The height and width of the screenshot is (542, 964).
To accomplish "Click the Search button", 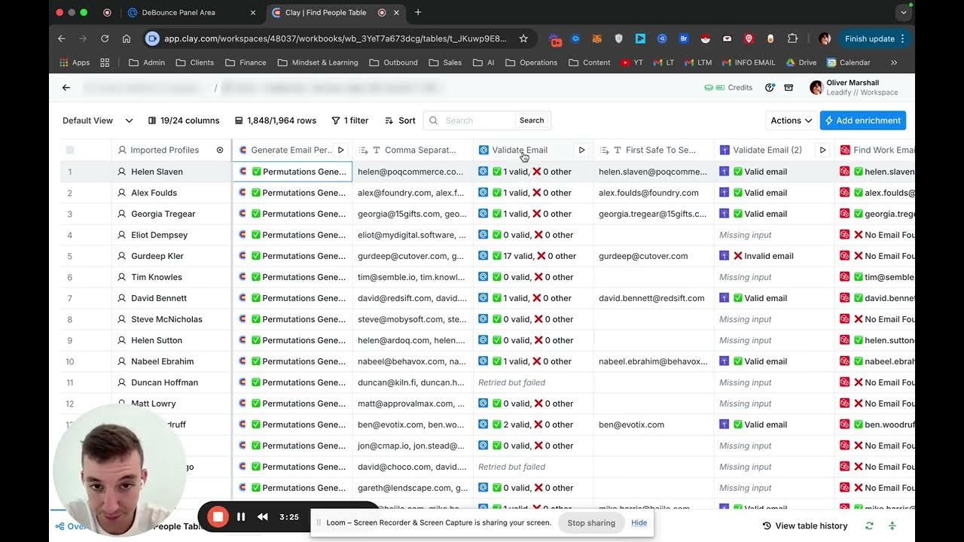I will coord(531,120).
